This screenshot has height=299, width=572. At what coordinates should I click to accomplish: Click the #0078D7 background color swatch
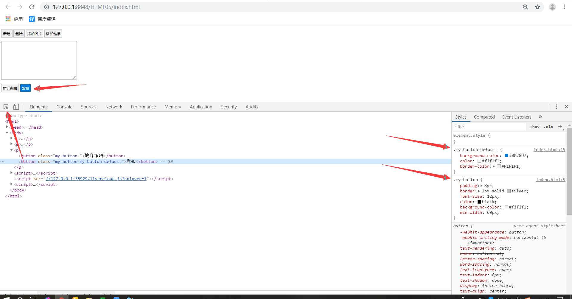506,155
